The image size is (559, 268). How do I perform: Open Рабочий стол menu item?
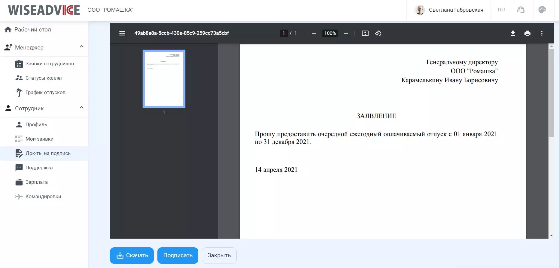(x=44, y=30)
